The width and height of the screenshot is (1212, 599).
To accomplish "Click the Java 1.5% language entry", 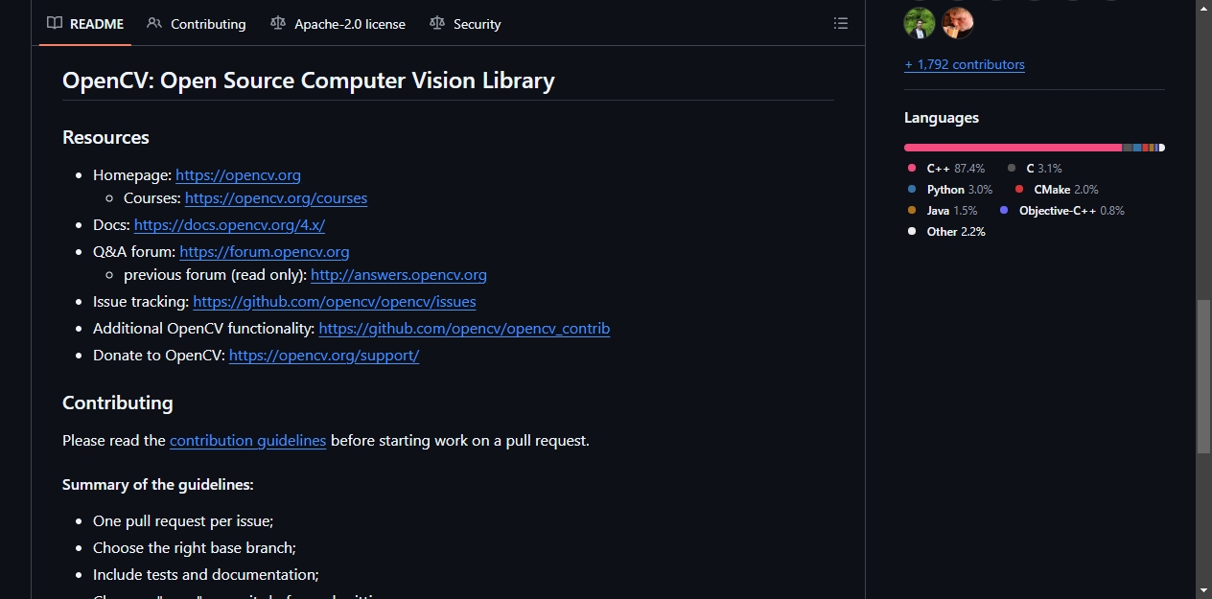I will coord(942,211).
